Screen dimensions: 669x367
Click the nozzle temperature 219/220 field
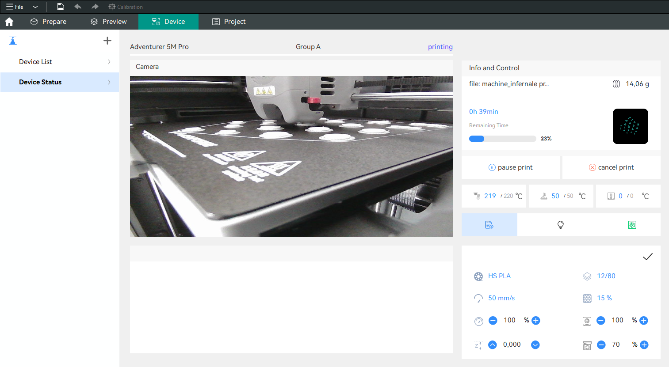point(494,196)
